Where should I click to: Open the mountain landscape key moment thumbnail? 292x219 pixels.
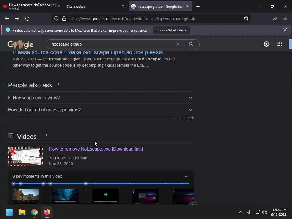(x=25, y=196)
